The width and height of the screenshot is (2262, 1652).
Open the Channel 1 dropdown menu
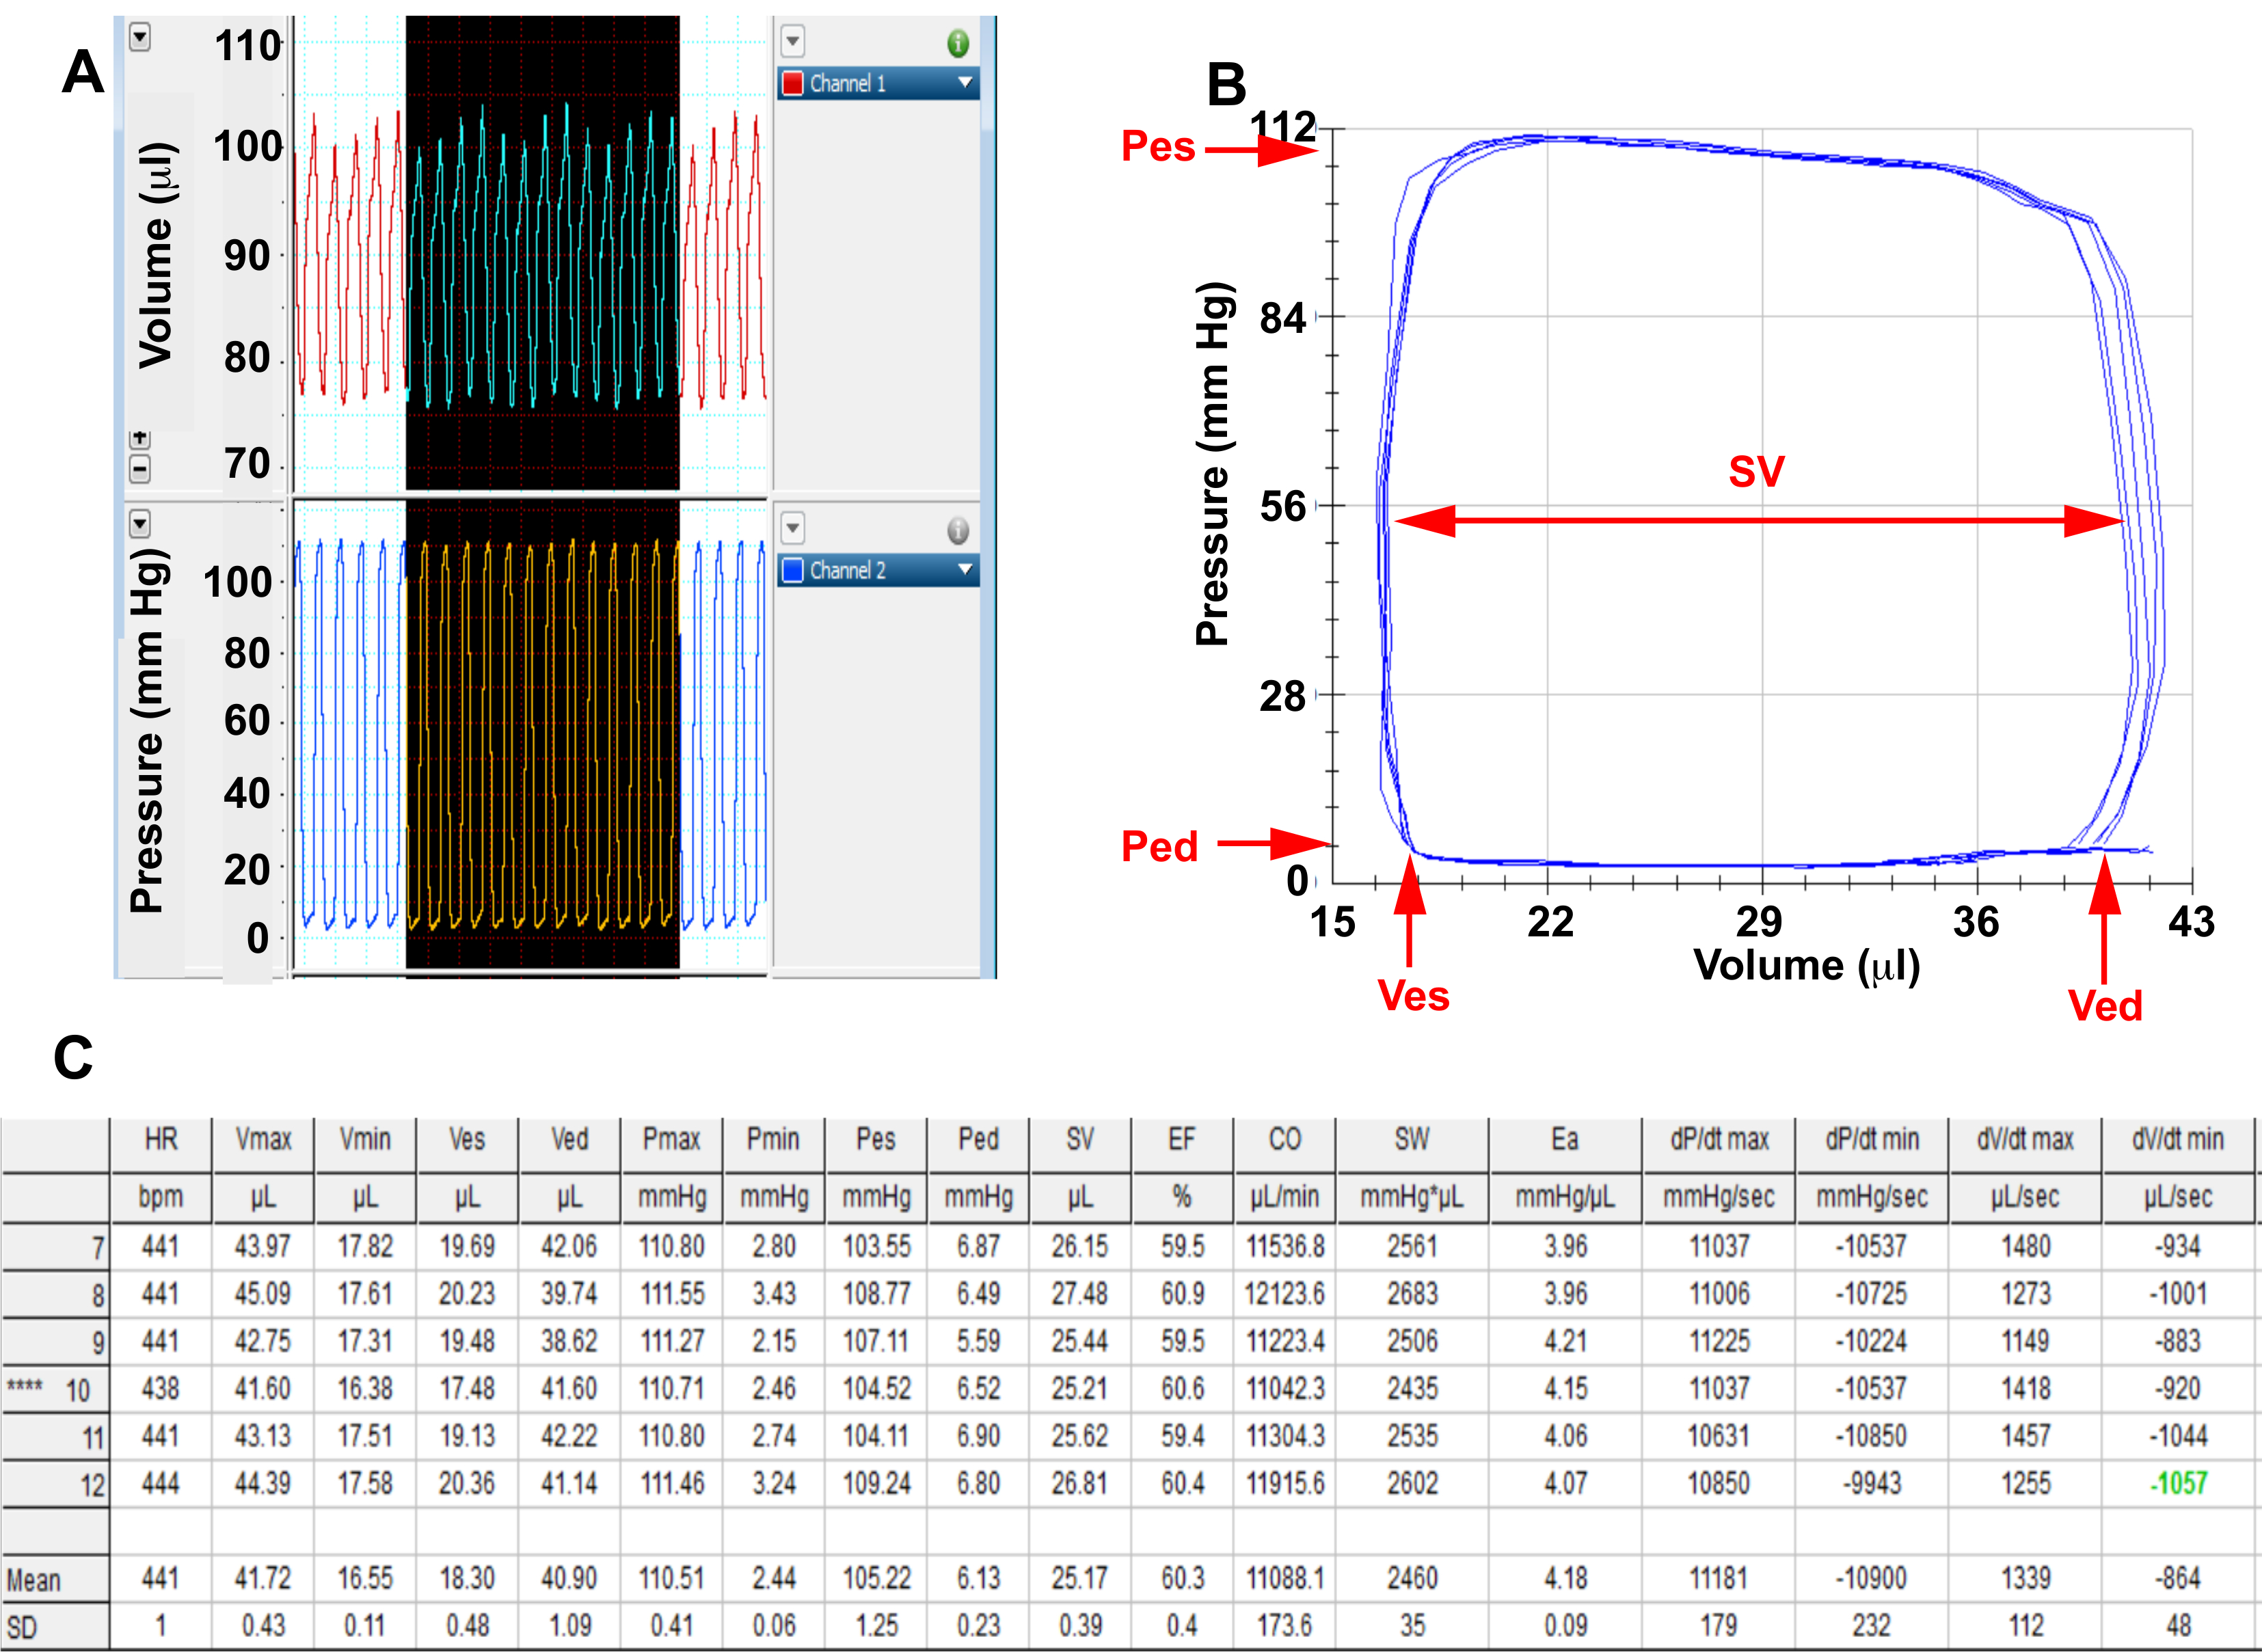[965, 83]
